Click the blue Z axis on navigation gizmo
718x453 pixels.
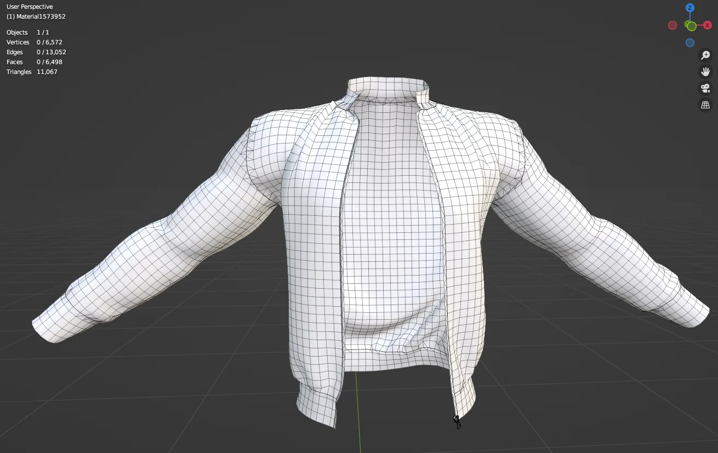tap(690, 8)
